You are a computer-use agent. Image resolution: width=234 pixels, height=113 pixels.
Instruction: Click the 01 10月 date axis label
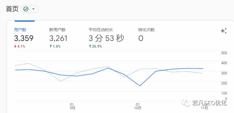138,106
